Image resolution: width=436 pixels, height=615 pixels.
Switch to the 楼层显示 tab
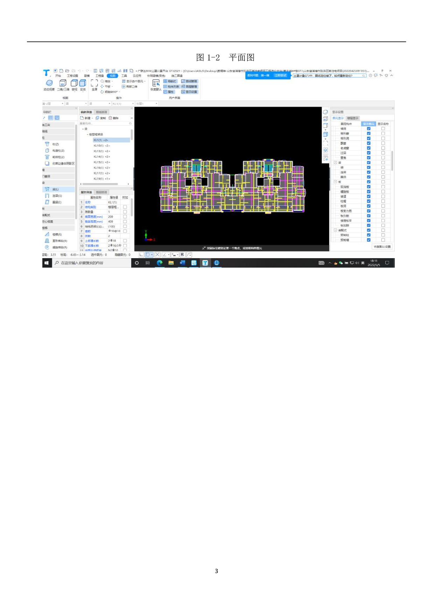tap(352, 118)
